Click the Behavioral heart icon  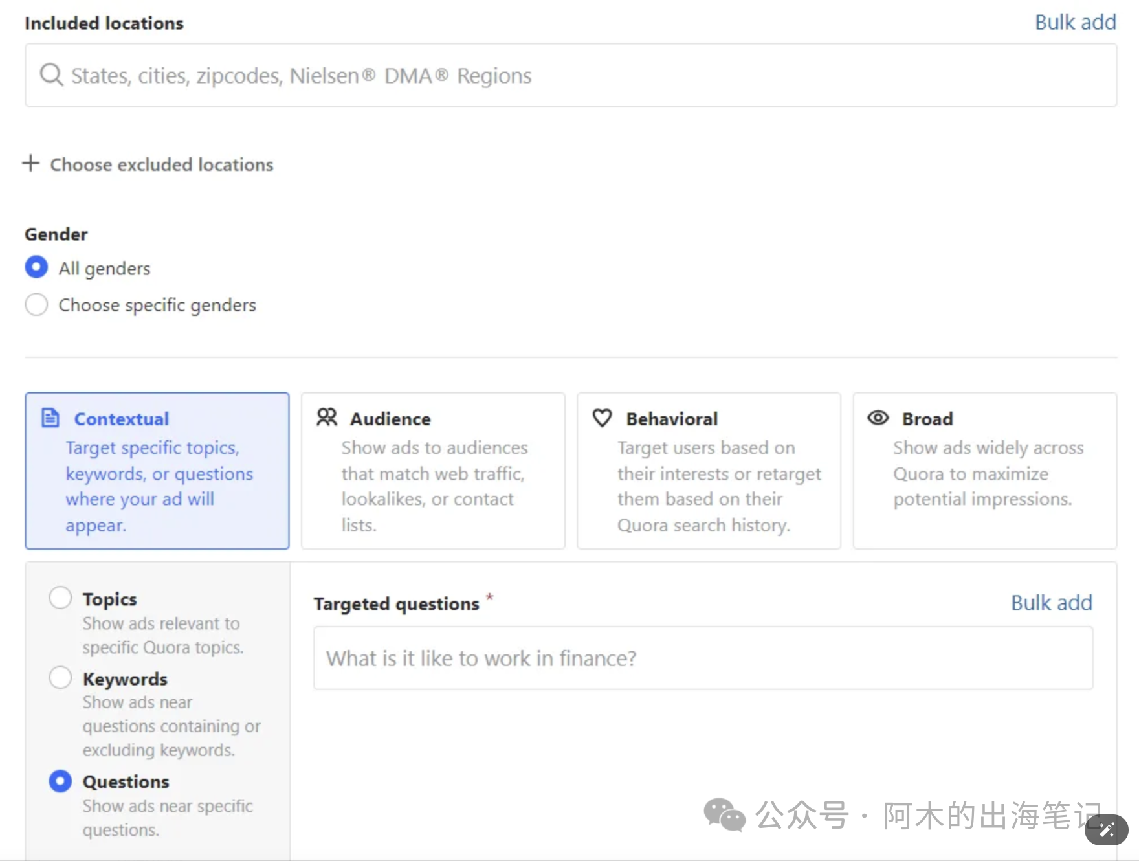(x=603, y=418)
